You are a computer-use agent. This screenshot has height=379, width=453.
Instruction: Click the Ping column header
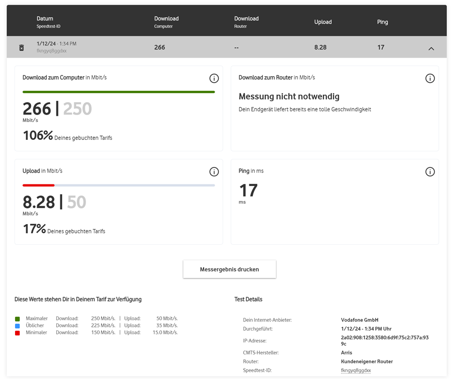(382, 22)
